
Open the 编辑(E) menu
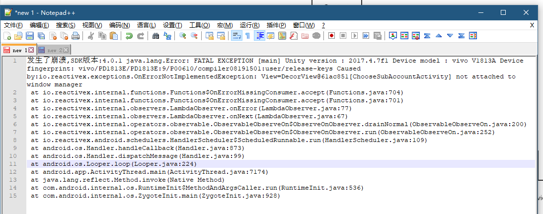click(x=39, y=25)
